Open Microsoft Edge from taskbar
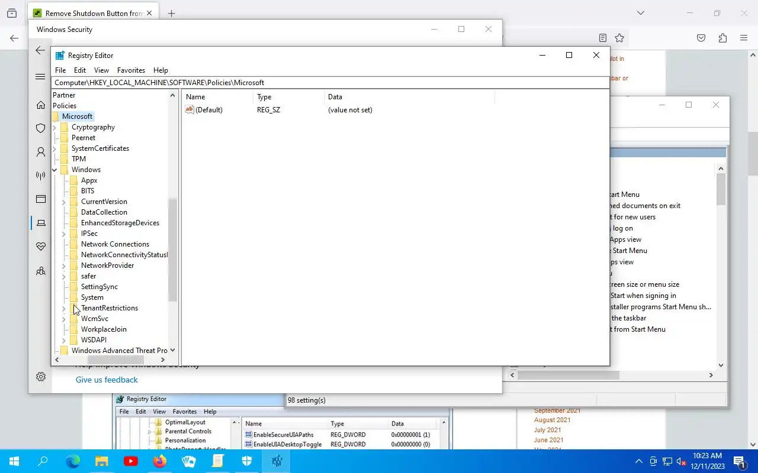The height and width of the screenshot is (473, 758). click(x=72, y=461)
